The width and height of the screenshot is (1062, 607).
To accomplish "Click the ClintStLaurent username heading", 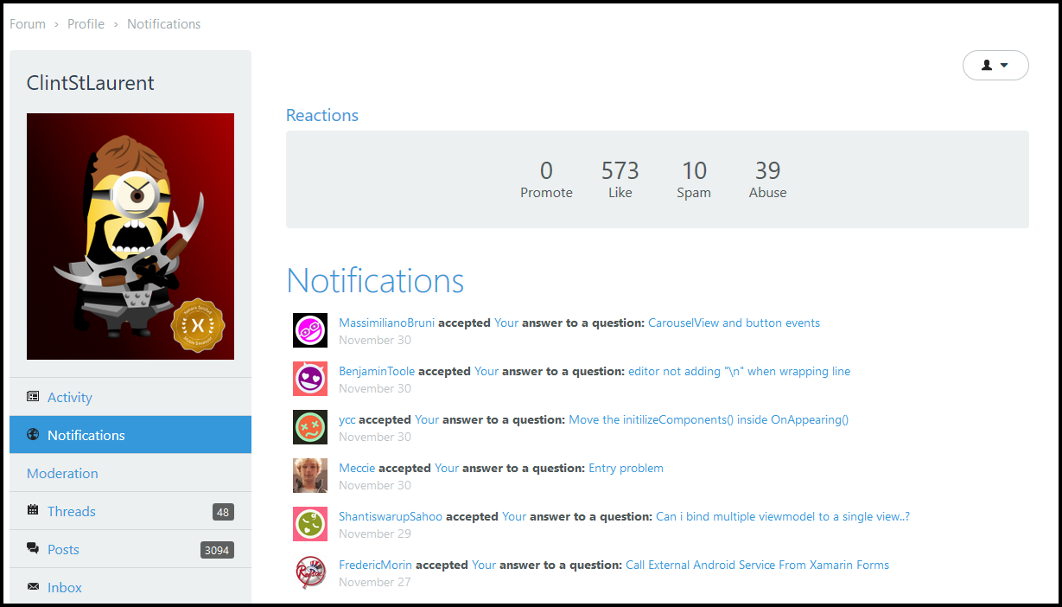I will pyautogui.click(x=91, y=83).
